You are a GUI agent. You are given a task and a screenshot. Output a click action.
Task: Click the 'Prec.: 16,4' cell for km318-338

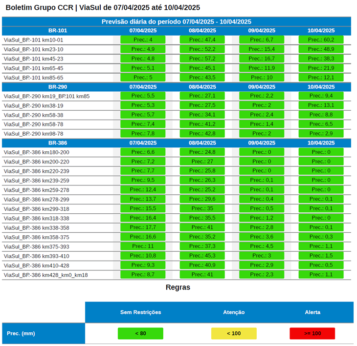click(x=143, y=218)
